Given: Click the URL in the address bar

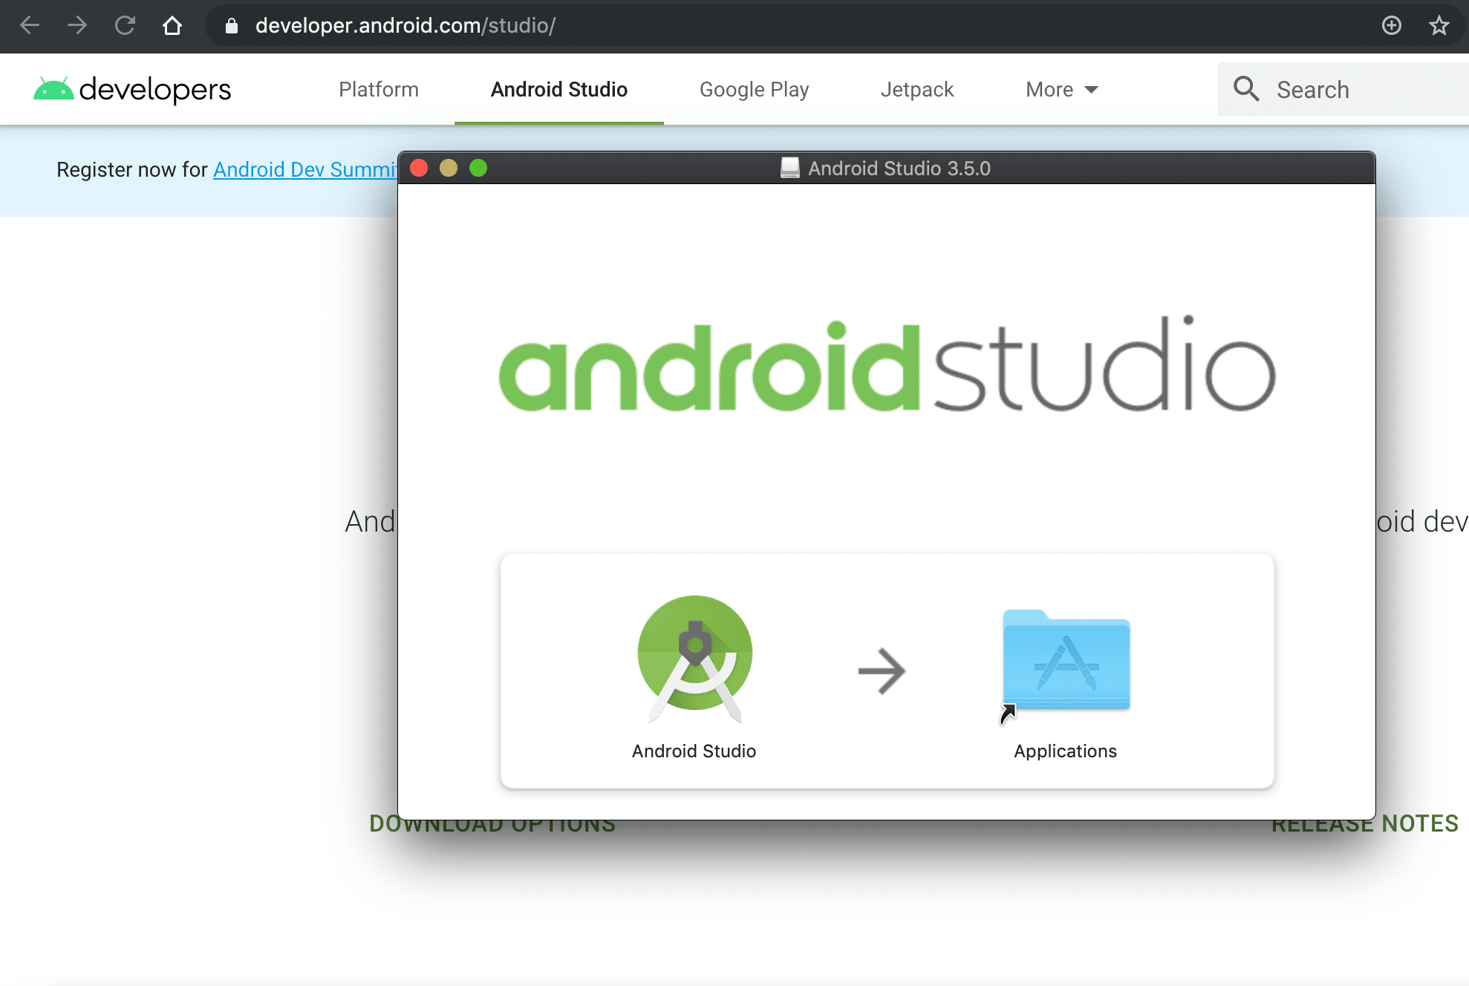Looking at the screenshot, I should (405, 26).
